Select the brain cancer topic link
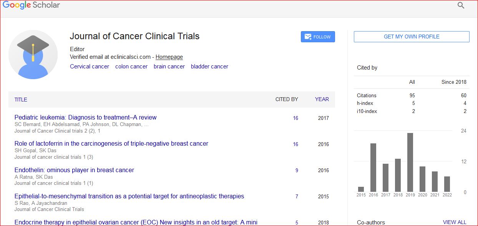 169,66
